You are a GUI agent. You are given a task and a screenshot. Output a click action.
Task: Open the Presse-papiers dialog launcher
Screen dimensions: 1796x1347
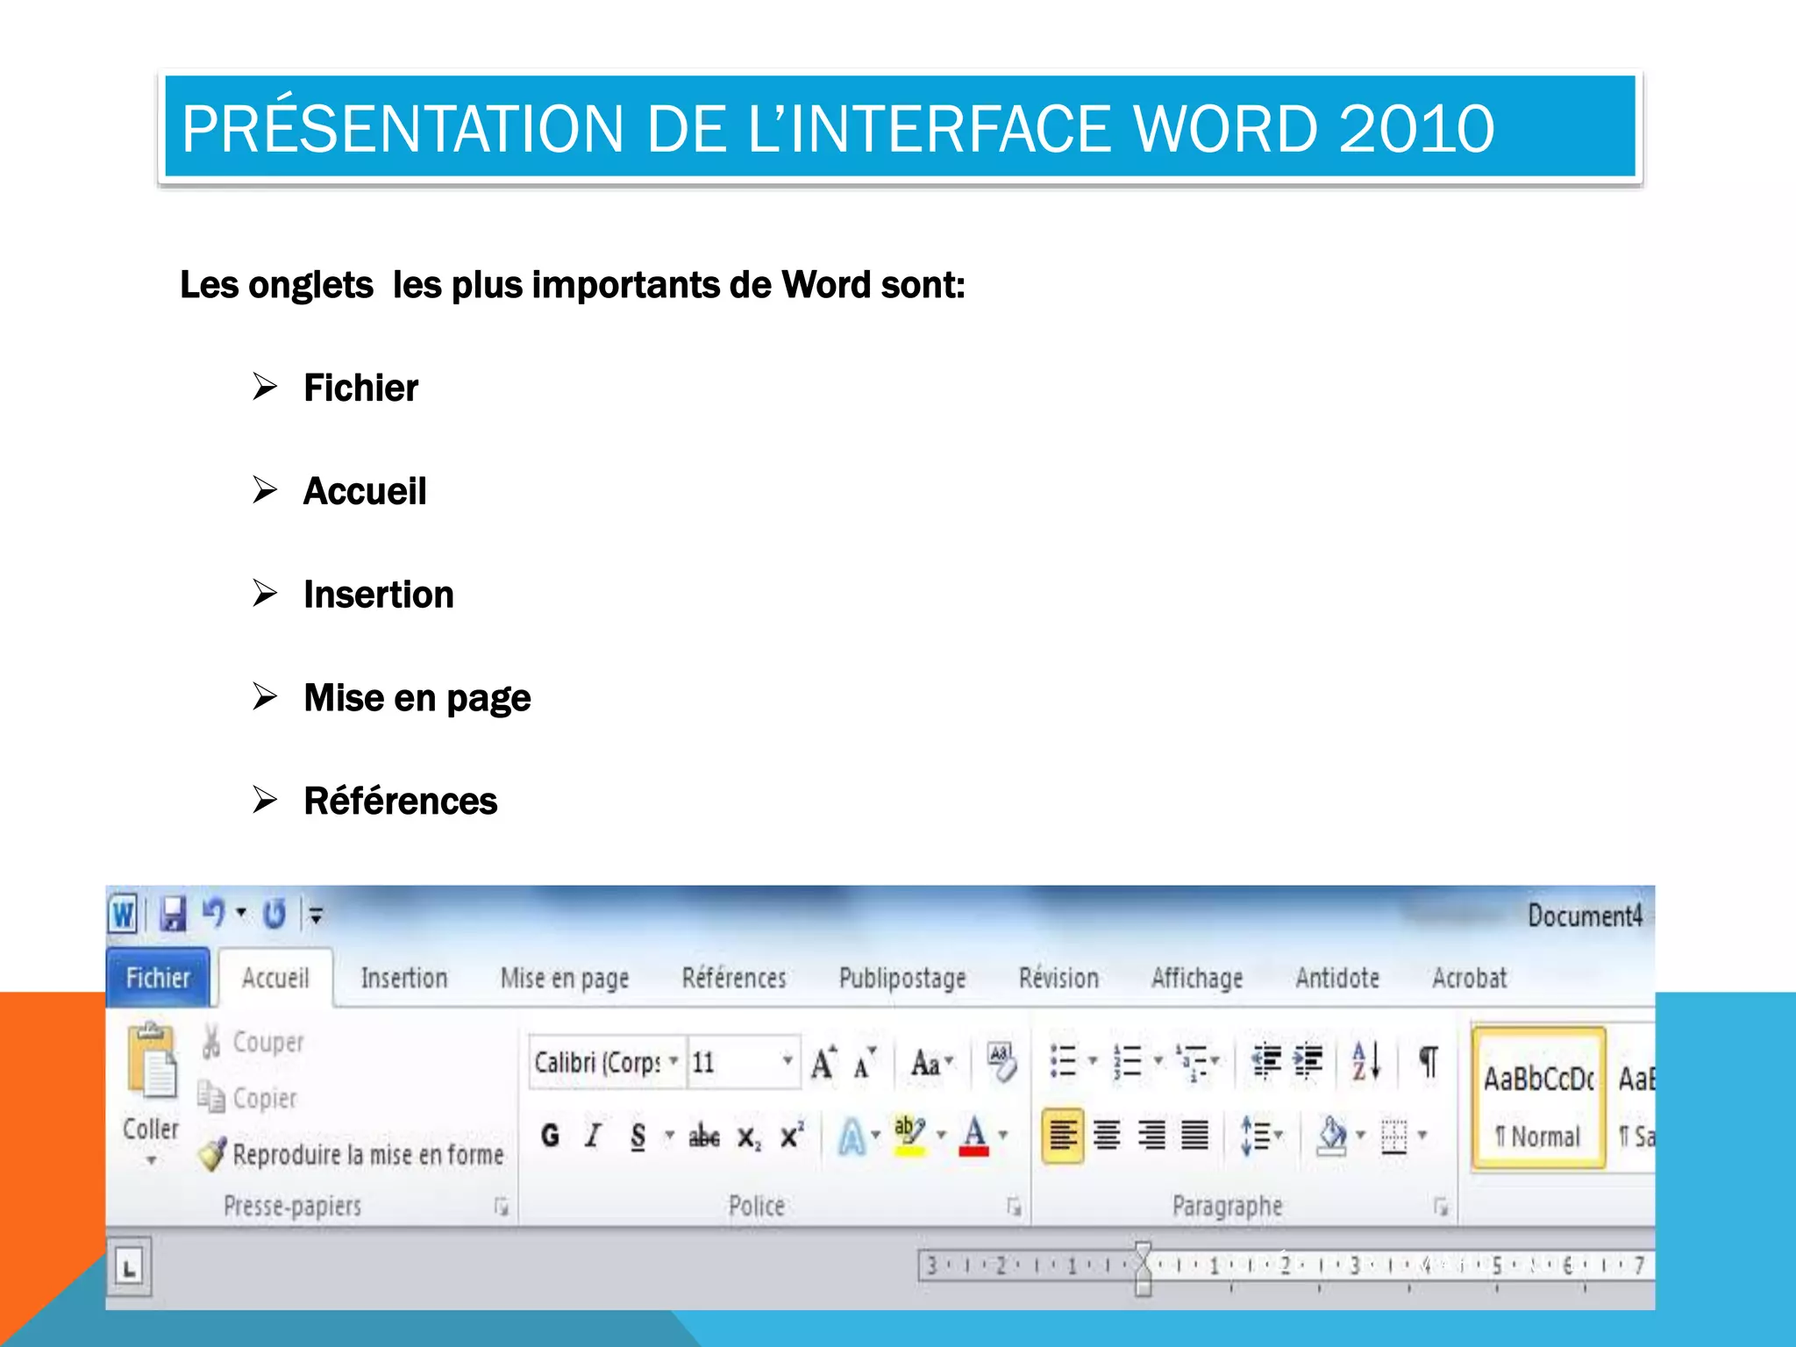(501, 1208)
